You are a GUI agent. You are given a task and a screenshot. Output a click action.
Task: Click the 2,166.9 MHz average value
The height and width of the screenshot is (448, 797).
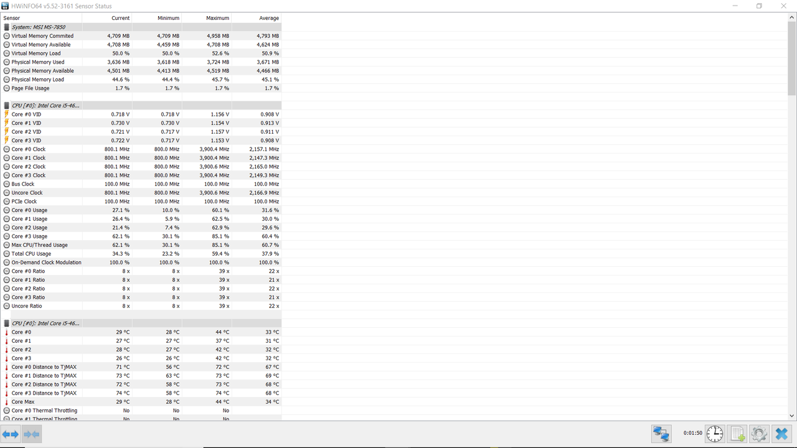point(264,193)
